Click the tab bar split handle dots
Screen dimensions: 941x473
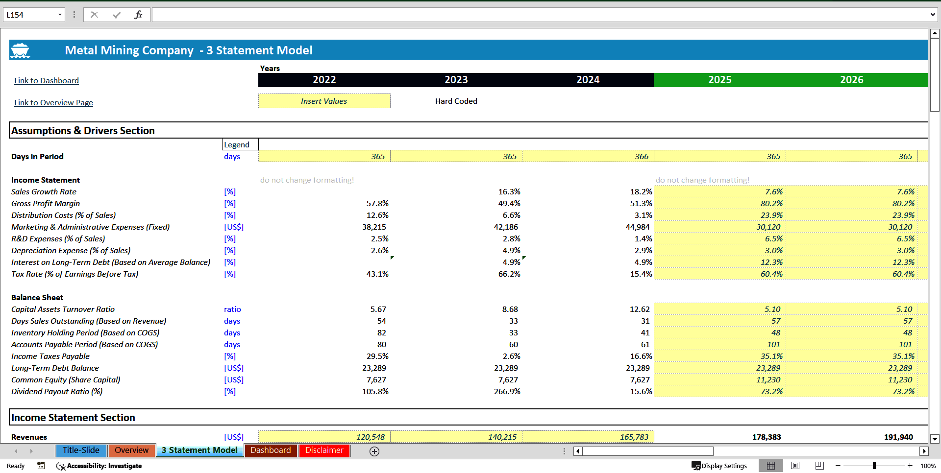click(564, 451)
